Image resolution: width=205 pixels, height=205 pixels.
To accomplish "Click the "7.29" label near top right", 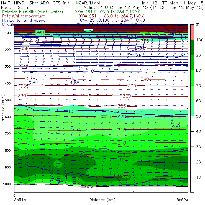I will tap(172, 32).
